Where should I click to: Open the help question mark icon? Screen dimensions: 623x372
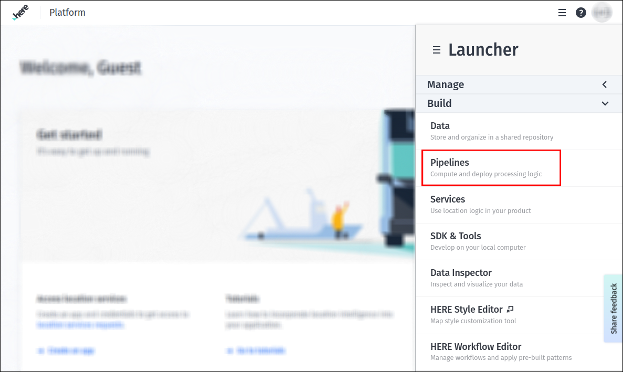(581, 13)
